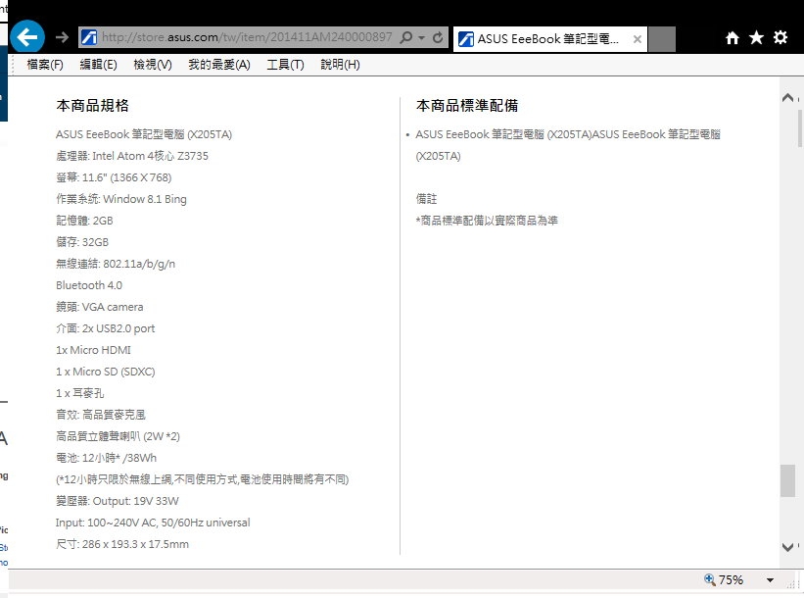Viewport: 804px width, 598px height.
Task: Click the 12小時只限於無線上網 battery footnote
Action: point(203,479)
